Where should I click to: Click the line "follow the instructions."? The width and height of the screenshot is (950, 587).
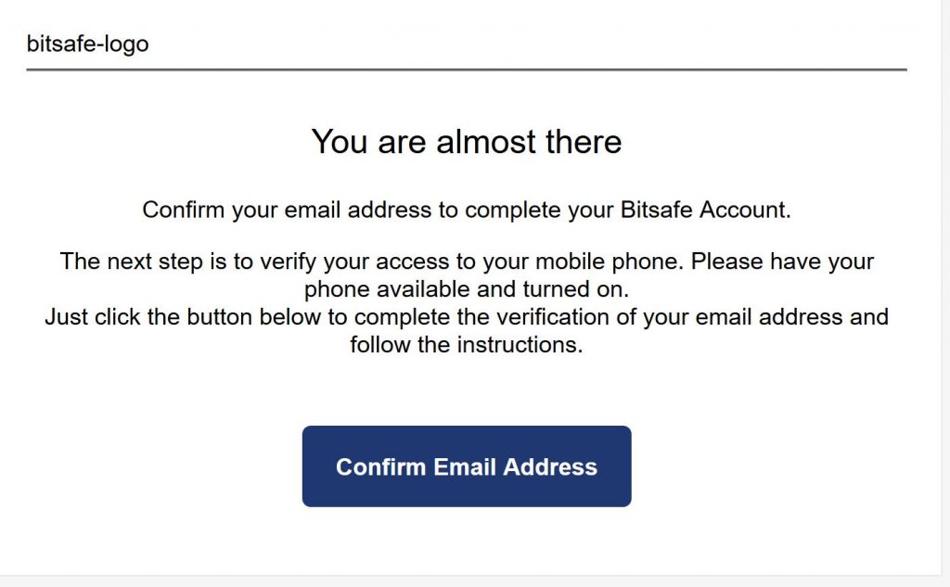(x=467, y=345)
